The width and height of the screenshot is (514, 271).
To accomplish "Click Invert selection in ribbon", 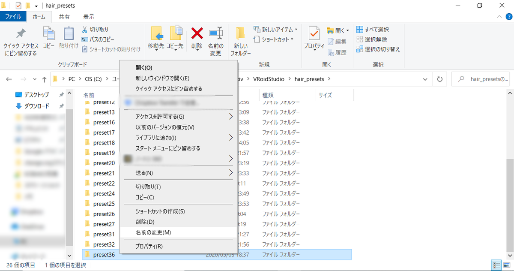I will click(x=378, y=49).
